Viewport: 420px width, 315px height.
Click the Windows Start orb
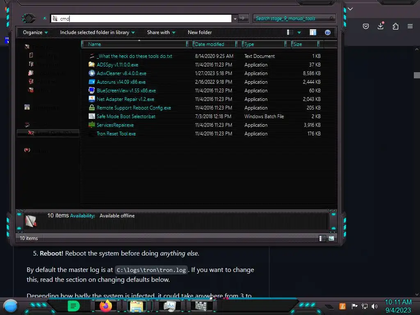pyautogui.click(x=11, y=306)
